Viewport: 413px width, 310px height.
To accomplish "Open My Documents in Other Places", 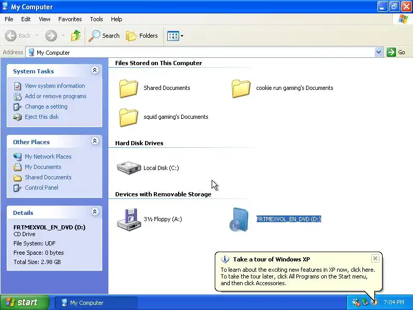I will [x=43, y=167].
